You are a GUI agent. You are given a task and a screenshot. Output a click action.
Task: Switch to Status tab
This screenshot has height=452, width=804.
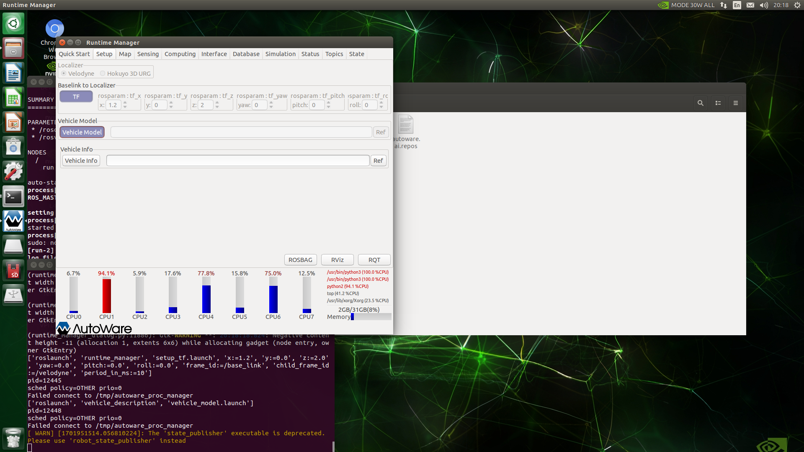[310, 54]
